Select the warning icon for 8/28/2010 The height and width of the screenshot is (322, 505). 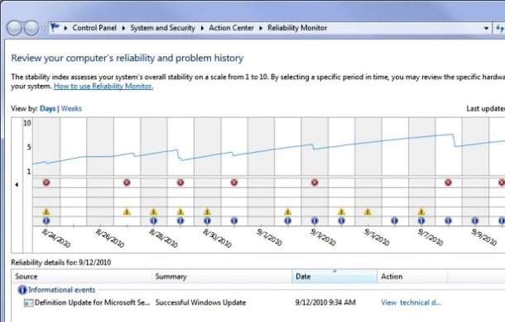tap(154, 211)
